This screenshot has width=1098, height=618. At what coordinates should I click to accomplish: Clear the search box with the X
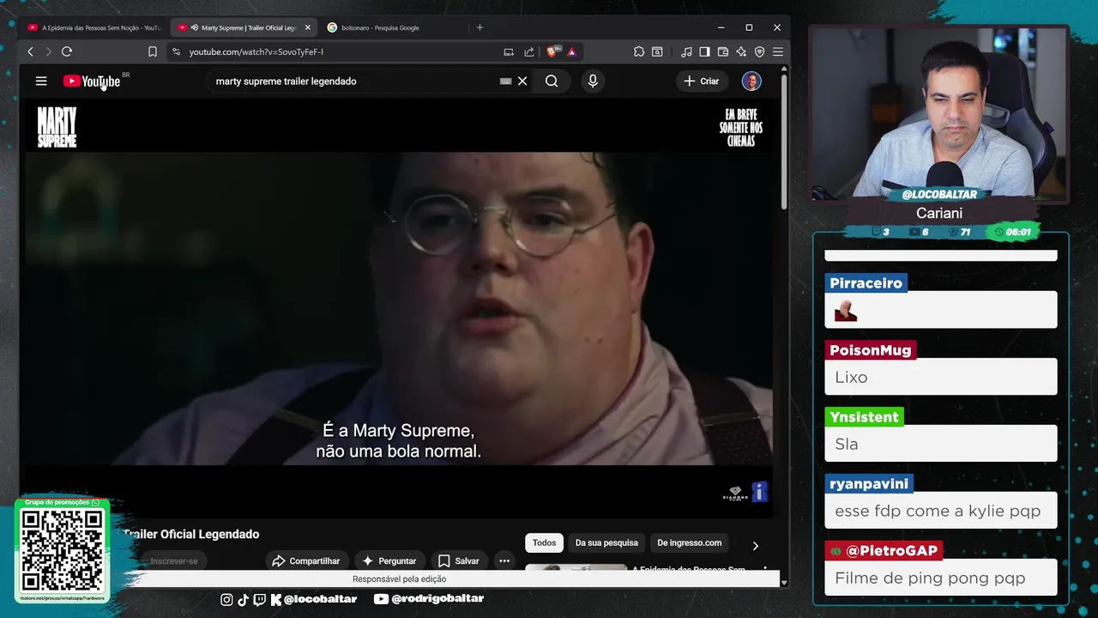522,81
